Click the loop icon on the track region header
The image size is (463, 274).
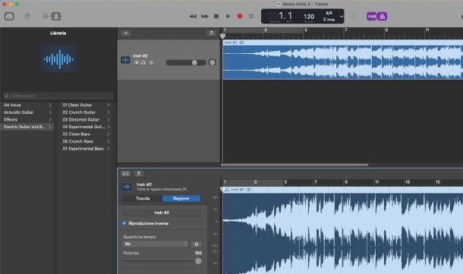(241, 43)
